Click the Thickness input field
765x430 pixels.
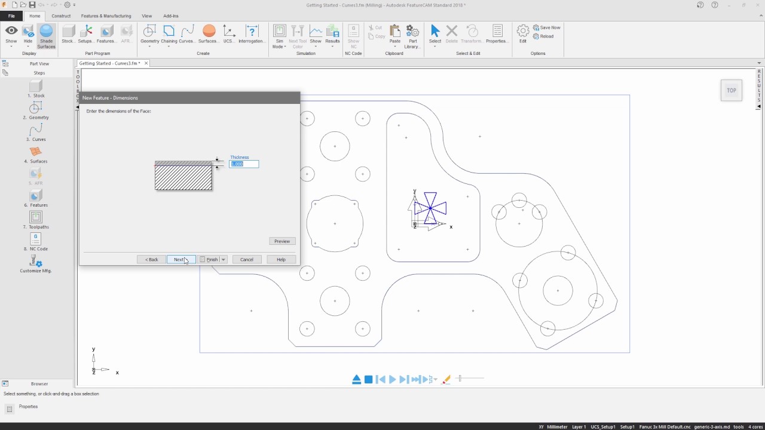point(244,164)
